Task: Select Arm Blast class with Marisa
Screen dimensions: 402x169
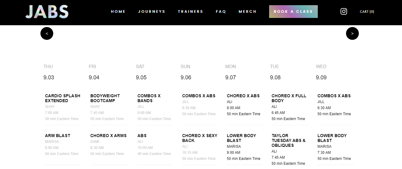Action: click(x=57, y=136)
